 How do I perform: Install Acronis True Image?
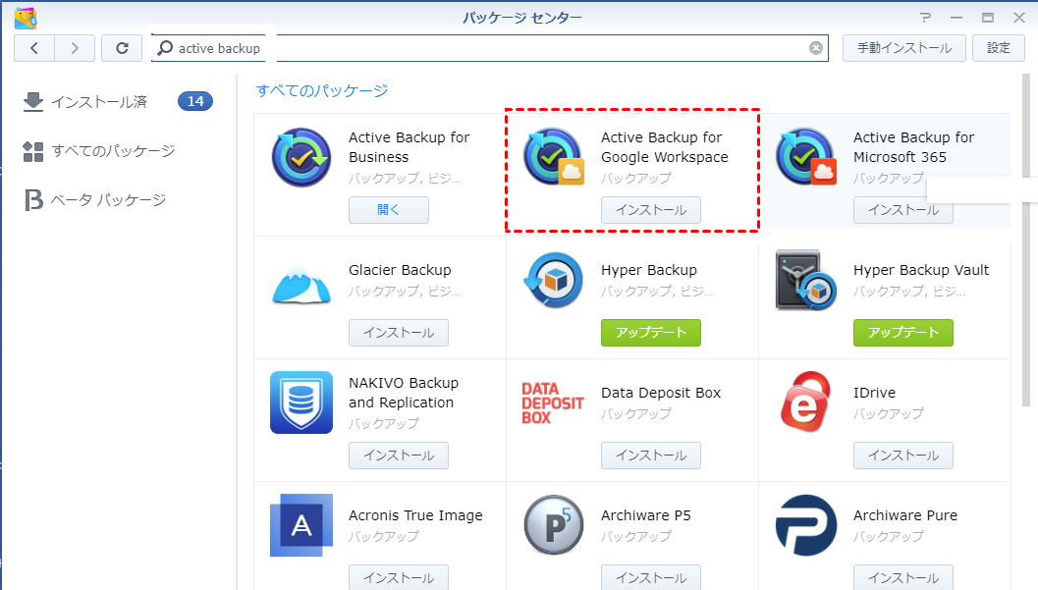click(x=399, y=577)
